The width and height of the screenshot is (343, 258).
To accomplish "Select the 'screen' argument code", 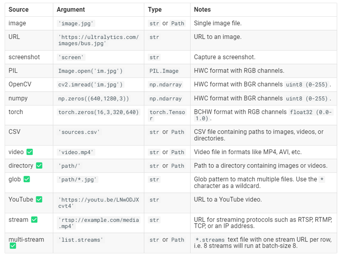I will click(x=71, y=57).
